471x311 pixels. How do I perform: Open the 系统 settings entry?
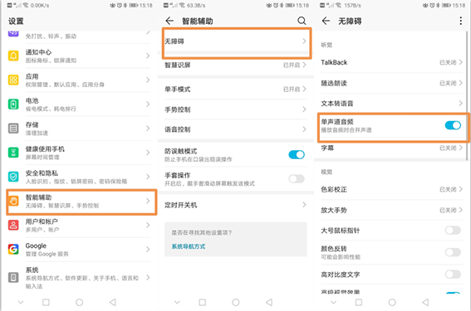79,278
